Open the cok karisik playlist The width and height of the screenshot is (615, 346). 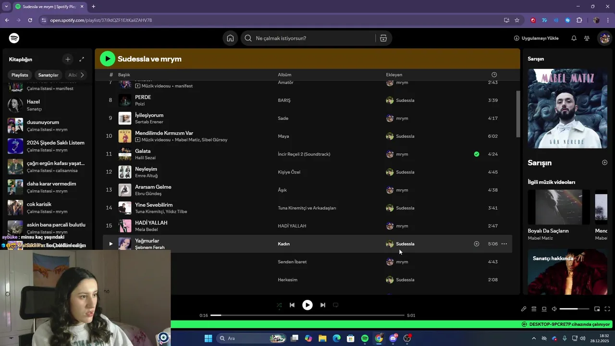[47, 208]
